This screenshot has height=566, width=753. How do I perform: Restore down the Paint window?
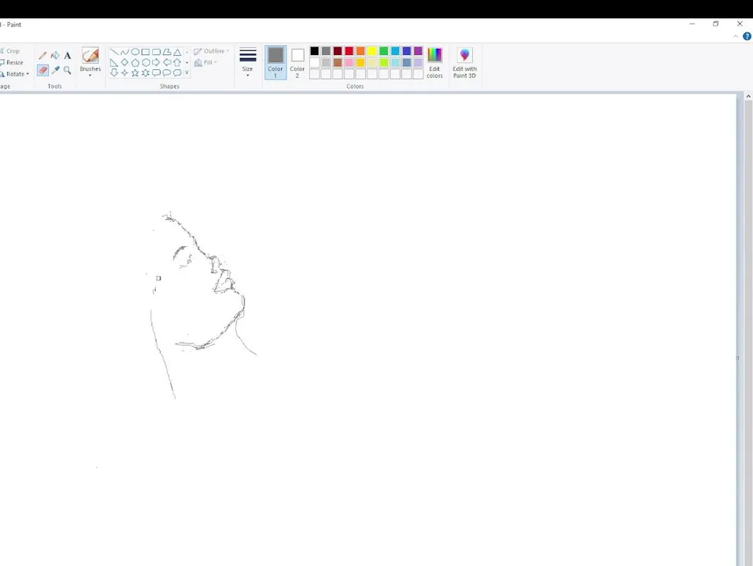pyautogui.click(x=715, y=24)
